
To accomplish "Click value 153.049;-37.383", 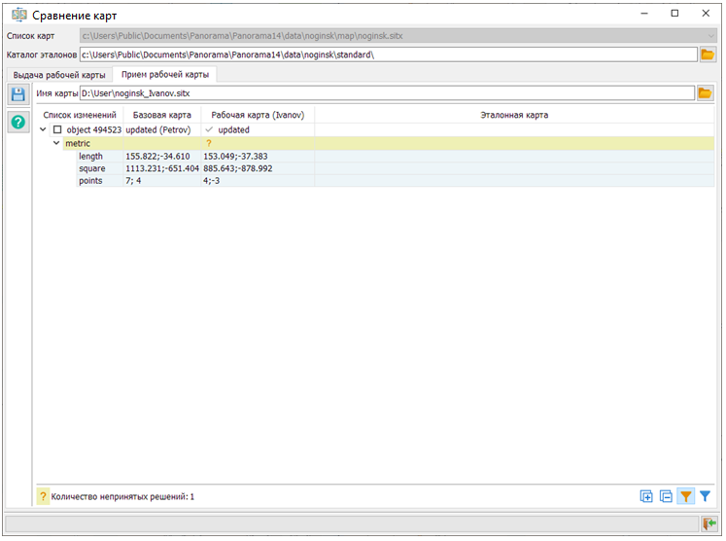I will pos(235,157).
